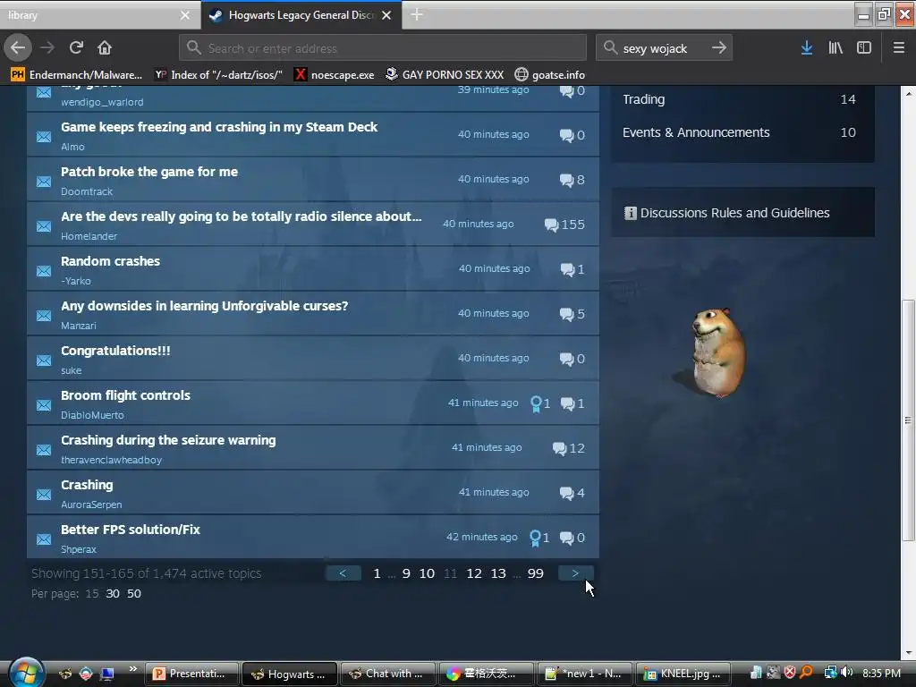
Task: Click the address bar
Action: click(383, 47)
